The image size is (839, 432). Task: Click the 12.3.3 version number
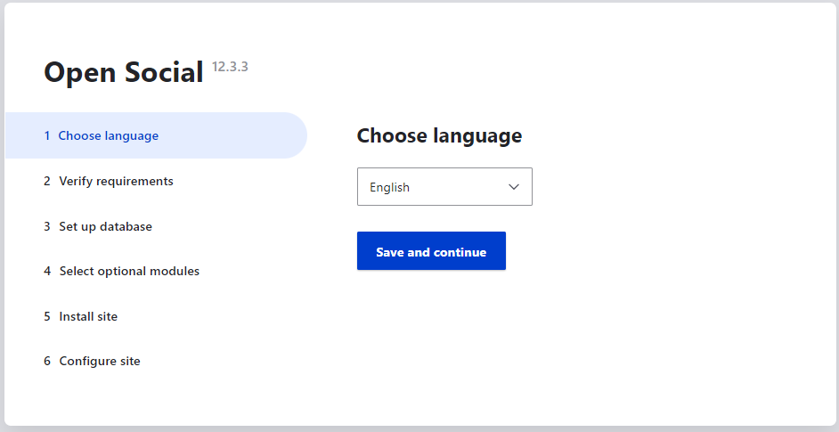[230, 67]
